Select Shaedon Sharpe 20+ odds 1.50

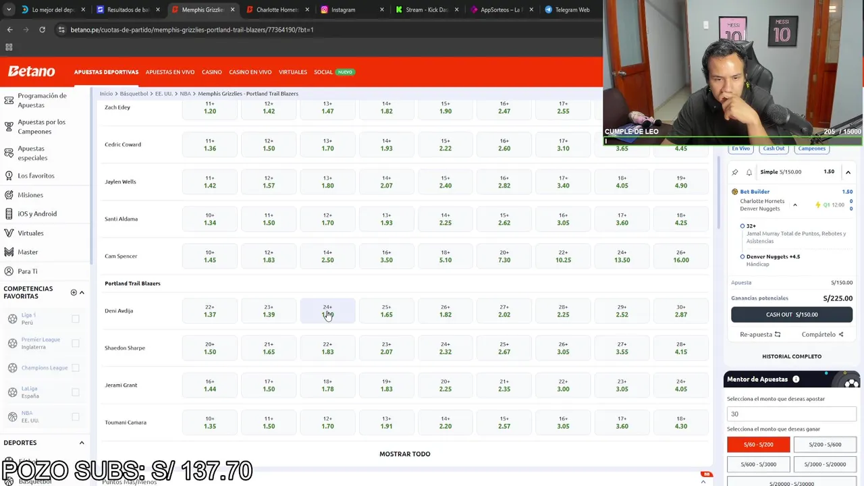point(210,348)
